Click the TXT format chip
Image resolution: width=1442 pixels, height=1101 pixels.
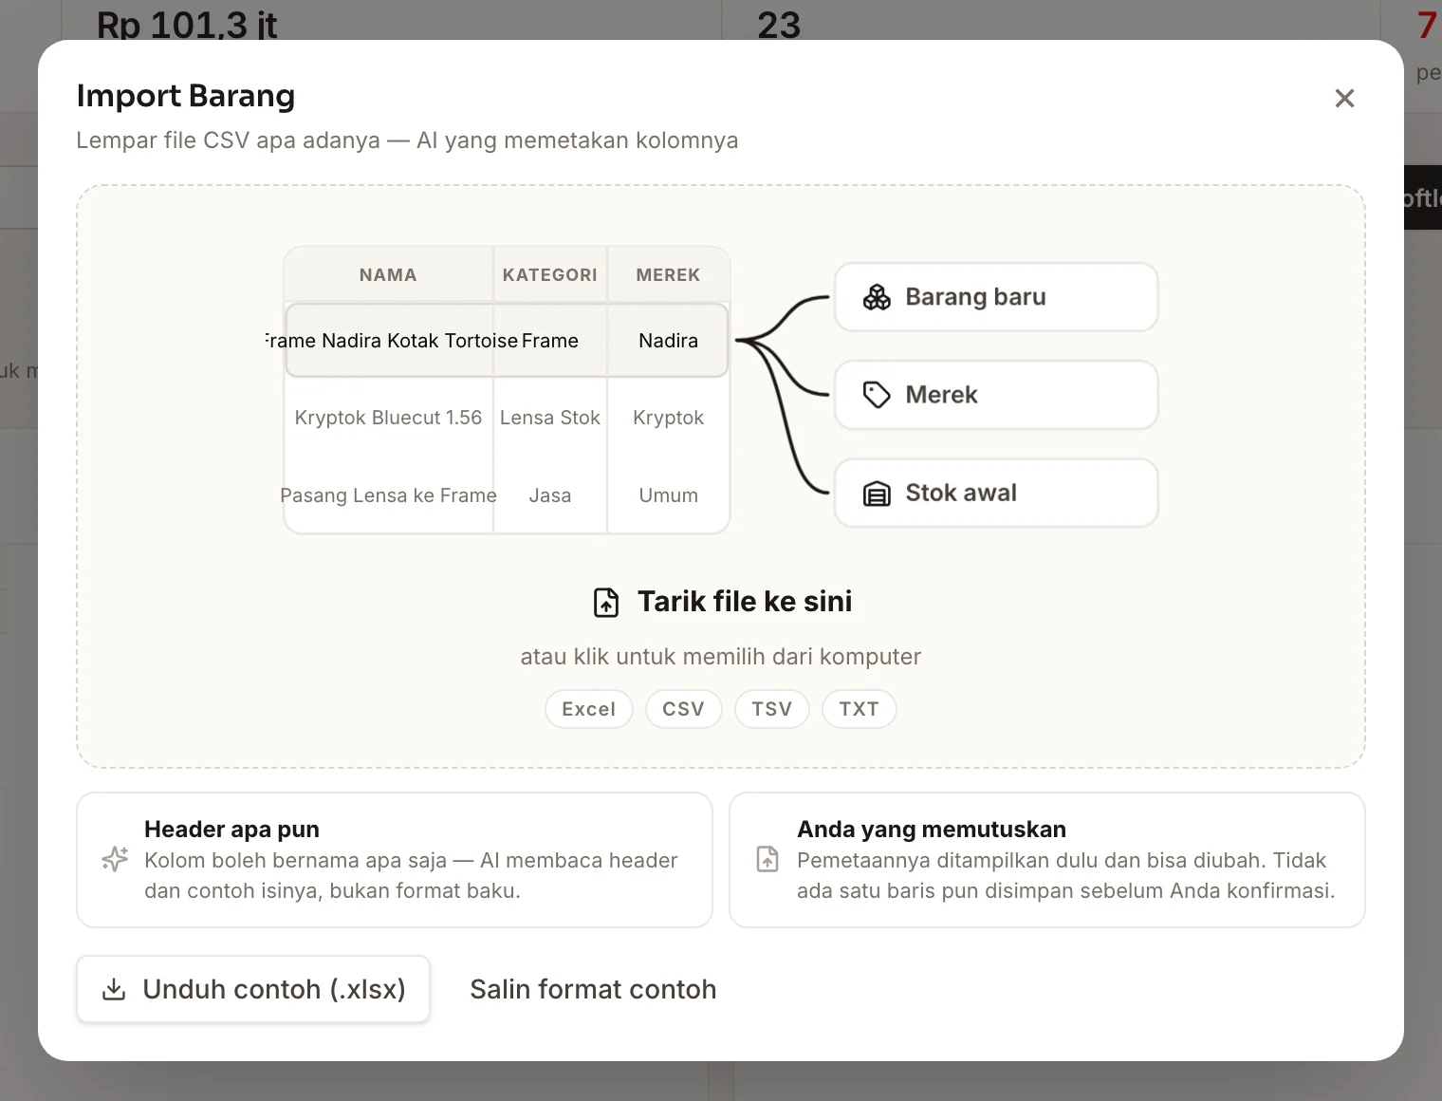point(860,709)
